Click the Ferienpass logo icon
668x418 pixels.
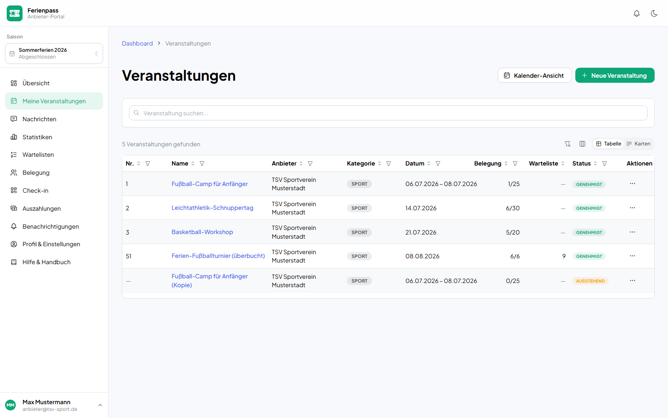tap(15, 13)
